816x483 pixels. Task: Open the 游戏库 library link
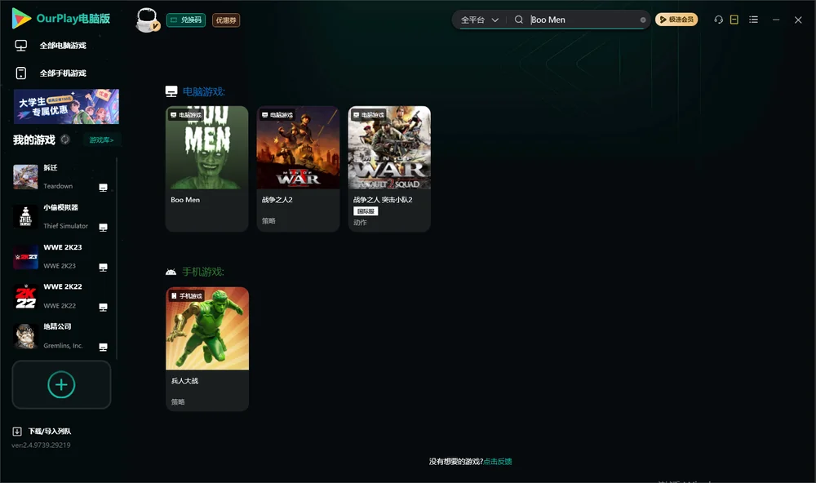coord(101,140)
